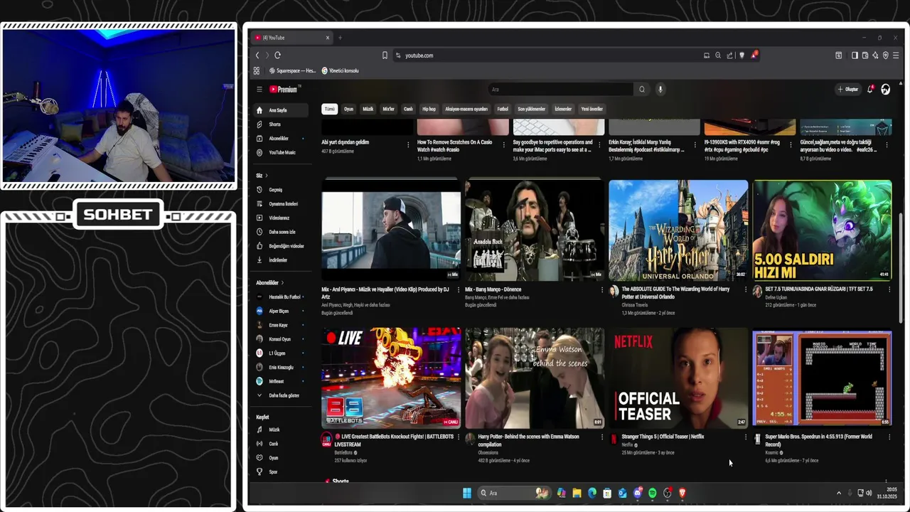Select the Oyun filter chip
The image size is (910, 512).
pos(348,109)
